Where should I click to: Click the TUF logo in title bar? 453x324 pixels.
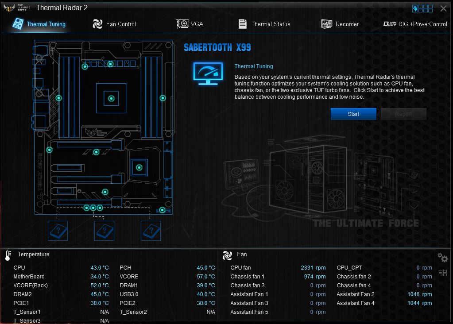point(17,8)
